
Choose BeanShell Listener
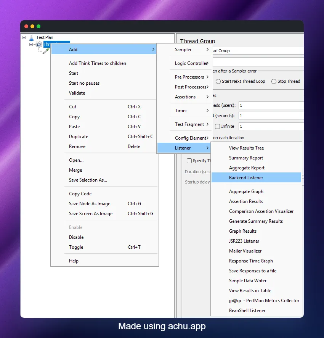(257, 311)
